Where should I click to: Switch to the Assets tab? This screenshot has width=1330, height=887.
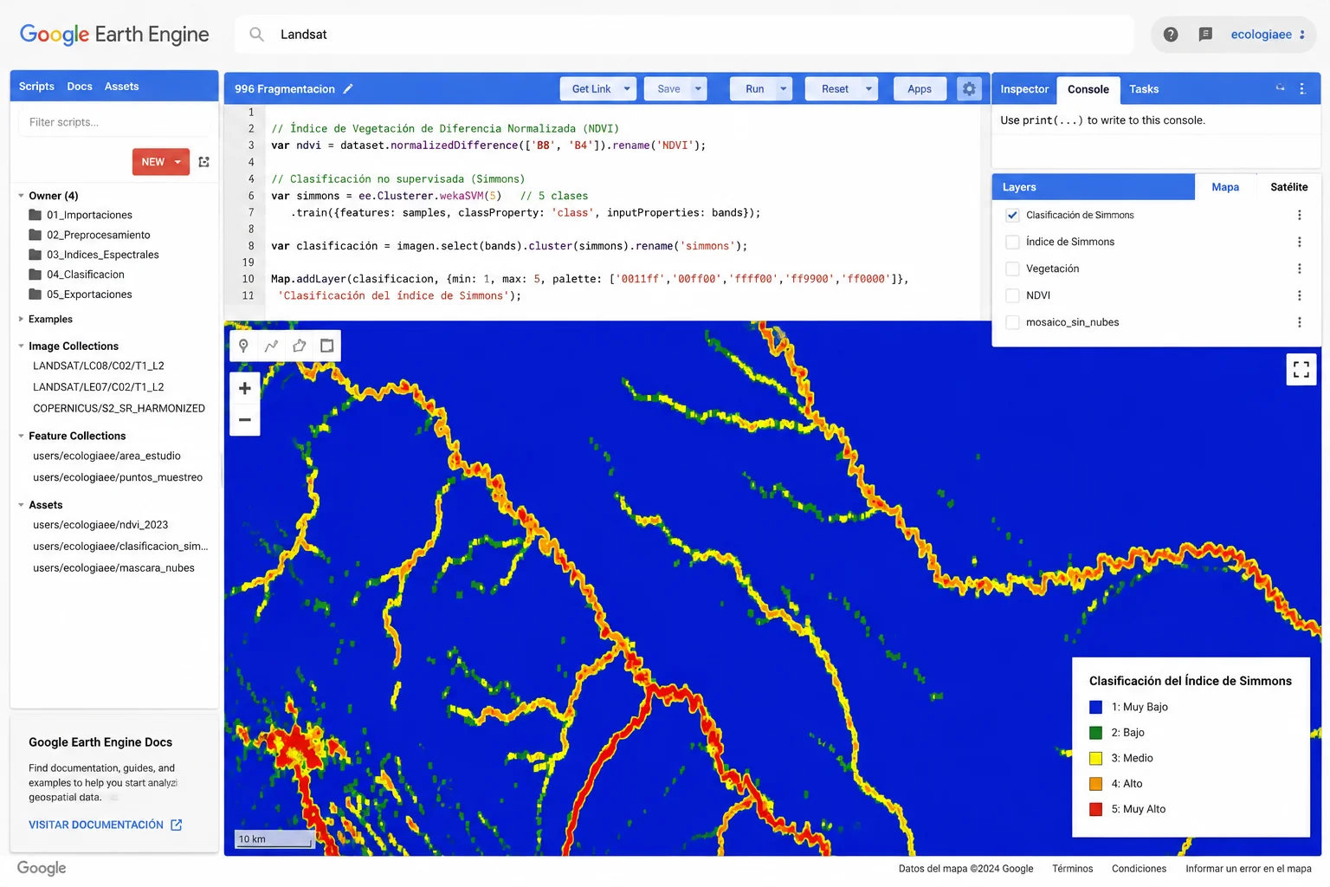(121, 87)
